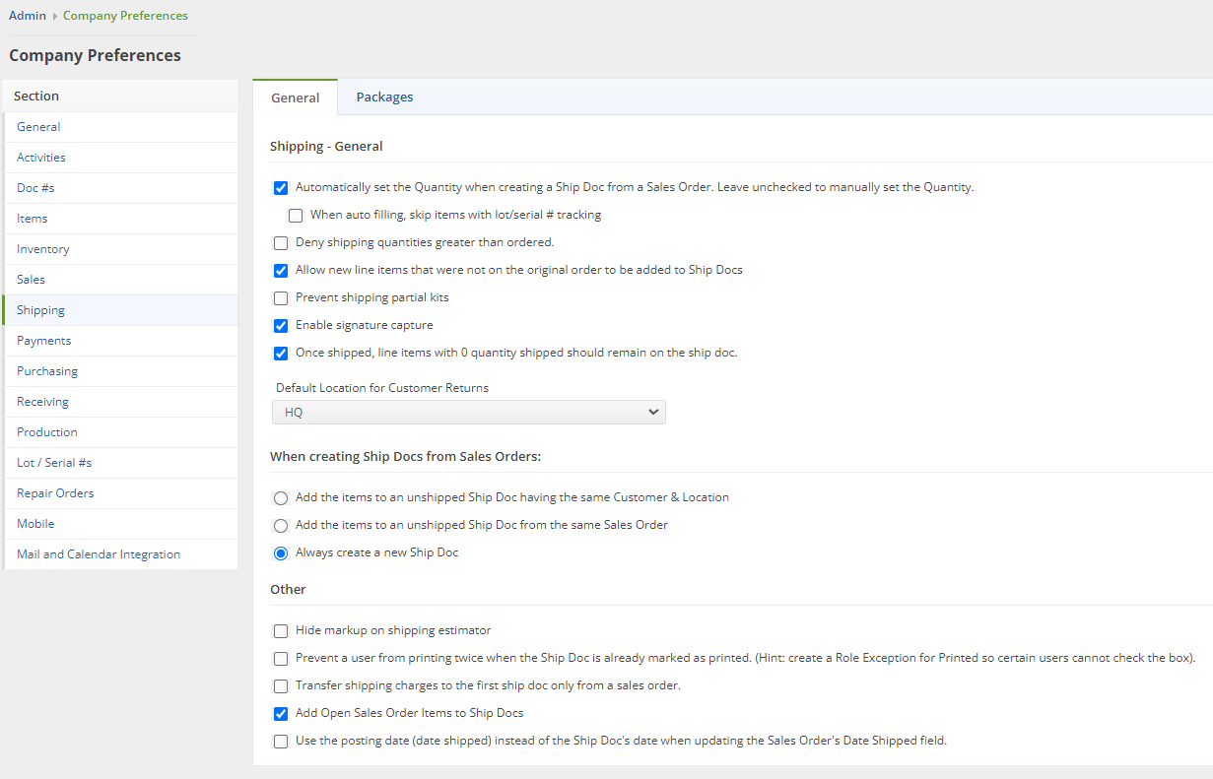Disable the Enable signature capture checkbox
This screenshot has height=779, width=1213.
281,326
